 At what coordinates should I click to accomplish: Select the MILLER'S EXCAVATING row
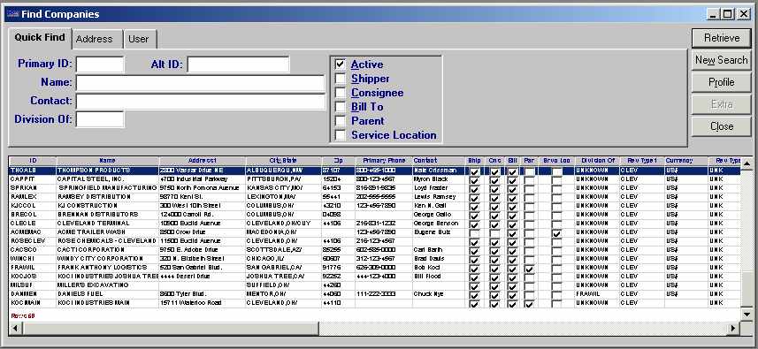(x=375, y=285)
